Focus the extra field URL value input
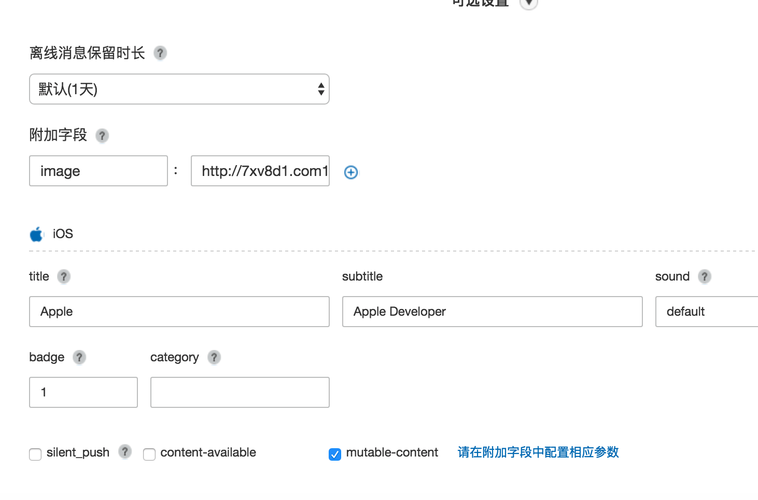 (260, 171)
